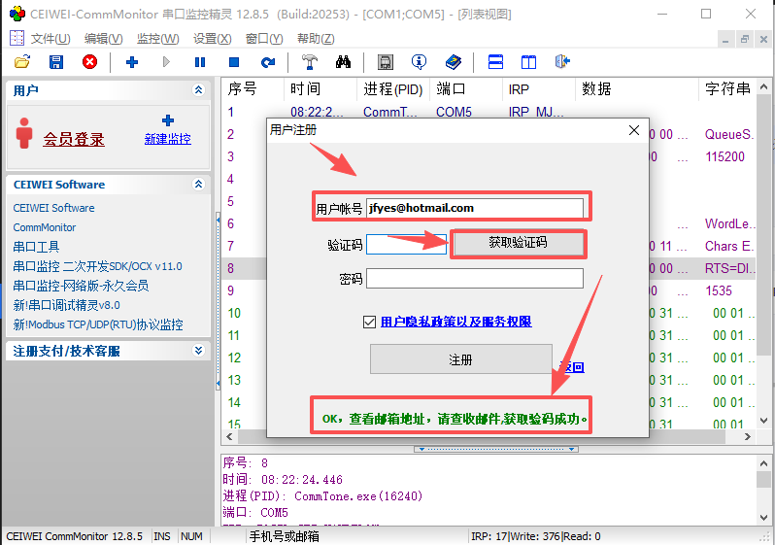This screenshot has width=775, height=545.
Task: Click the 会员登录 link in sidebar
Action: pyautogui.click(x=73, y=140)
